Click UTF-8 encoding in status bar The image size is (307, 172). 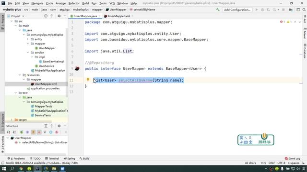click(281, 163)
